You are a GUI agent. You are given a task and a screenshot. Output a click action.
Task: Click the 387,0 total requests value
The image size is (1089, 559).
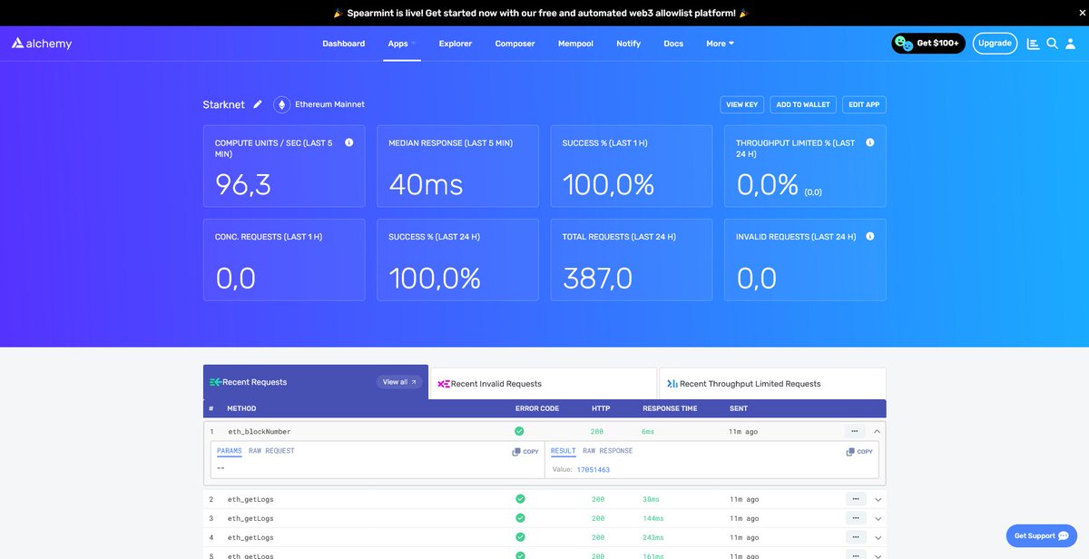pos(598,278)
